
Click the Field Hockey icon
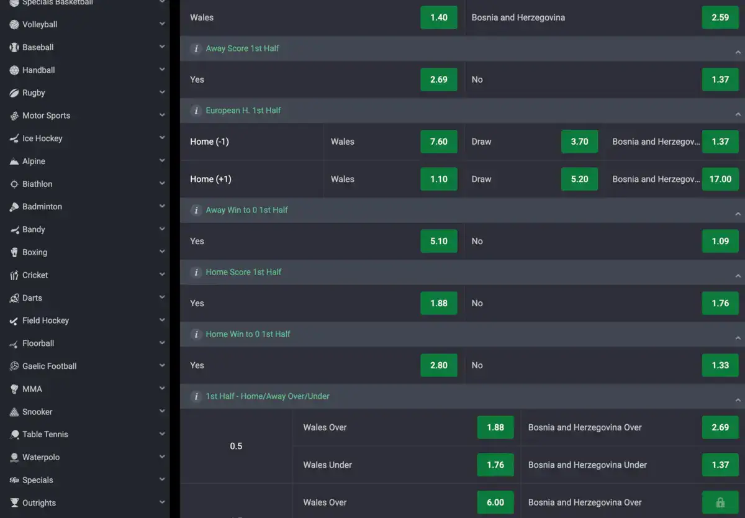pos(14,320)
